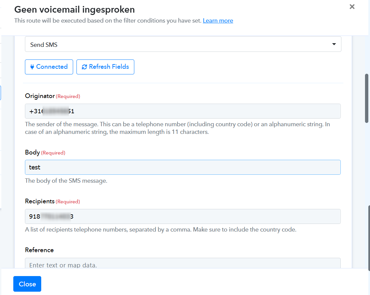
Task: Click the Originator field label
Action: coord(40,96)
